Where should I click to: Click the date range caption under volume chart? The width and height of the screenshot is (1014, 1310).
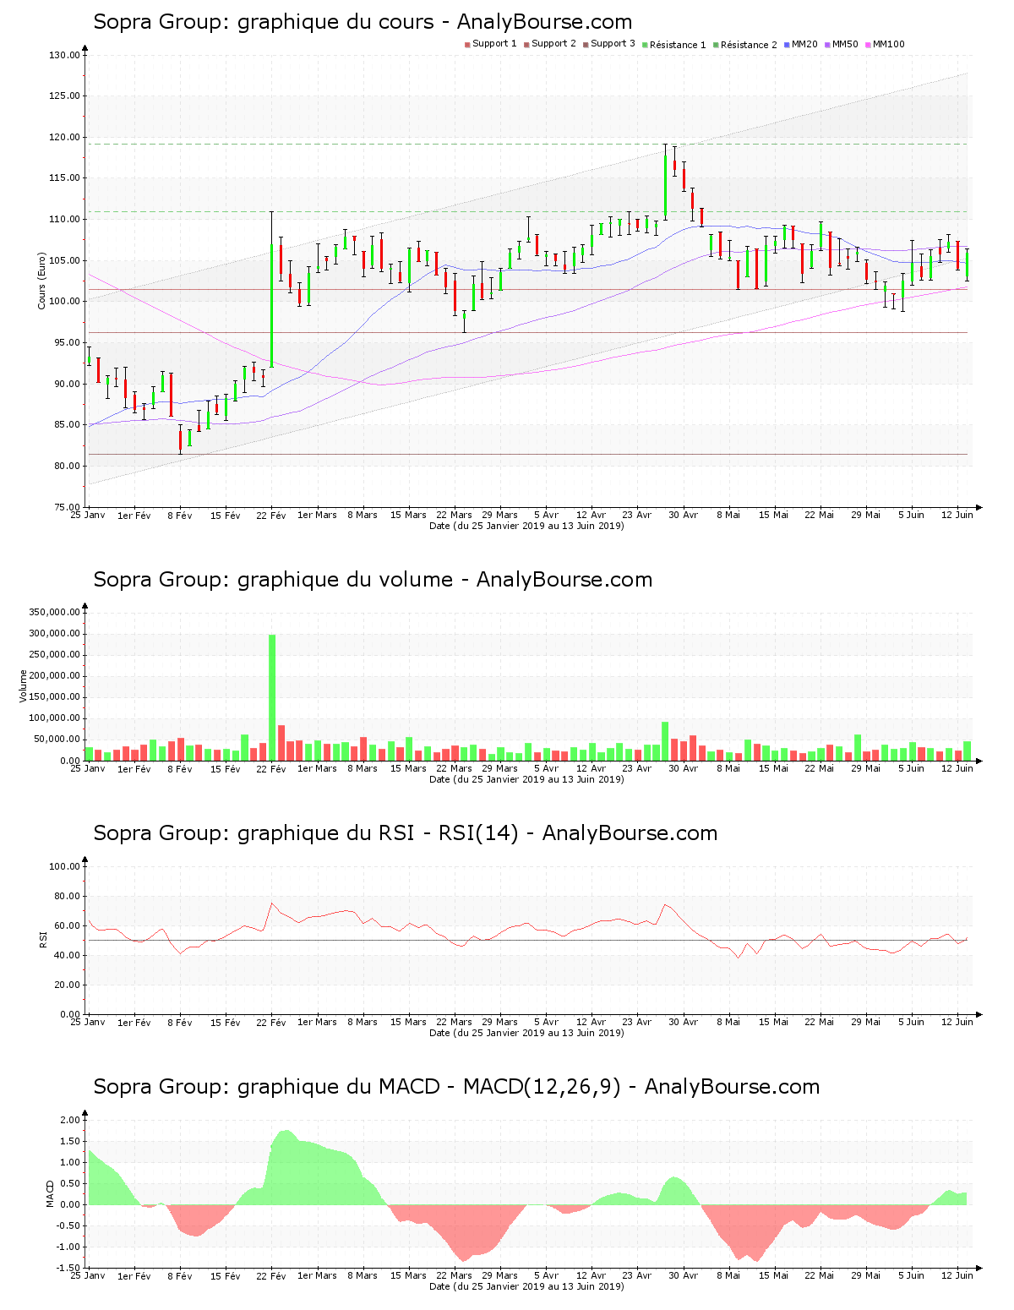click(526, 779)
